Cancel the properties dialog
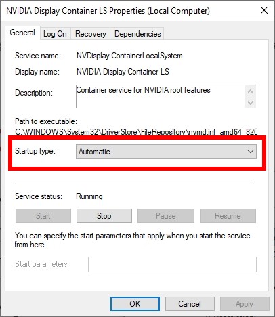 [x=190, y=303]
